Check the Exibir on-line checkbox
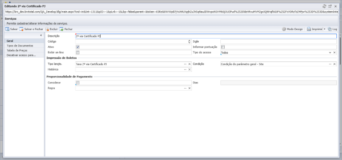 (x=78, y=52)
